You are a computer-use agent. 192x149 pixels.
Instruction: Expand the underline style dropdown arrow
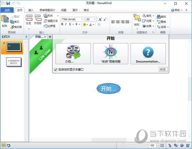[73, 24]
